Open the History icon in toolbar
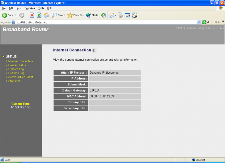This screenshot has height=163, width=225. coord(103,15)
